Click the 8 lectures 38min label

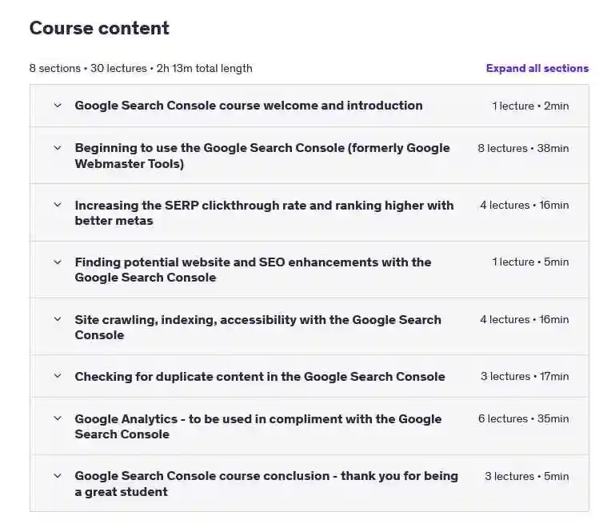click(523, 148)
